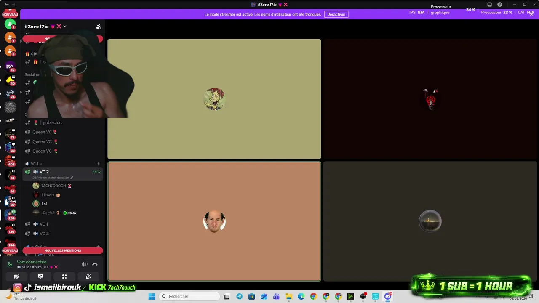Screen dimensions: 539x303
Task: Open the server icon with badge 254
Action: point(10,215)
